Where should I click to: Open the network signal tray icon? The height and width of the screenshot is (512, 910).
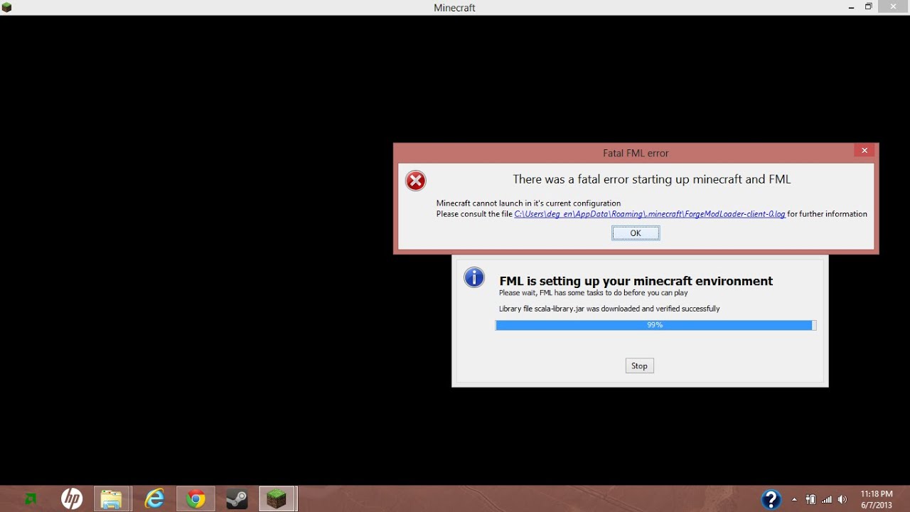[827, 499]
